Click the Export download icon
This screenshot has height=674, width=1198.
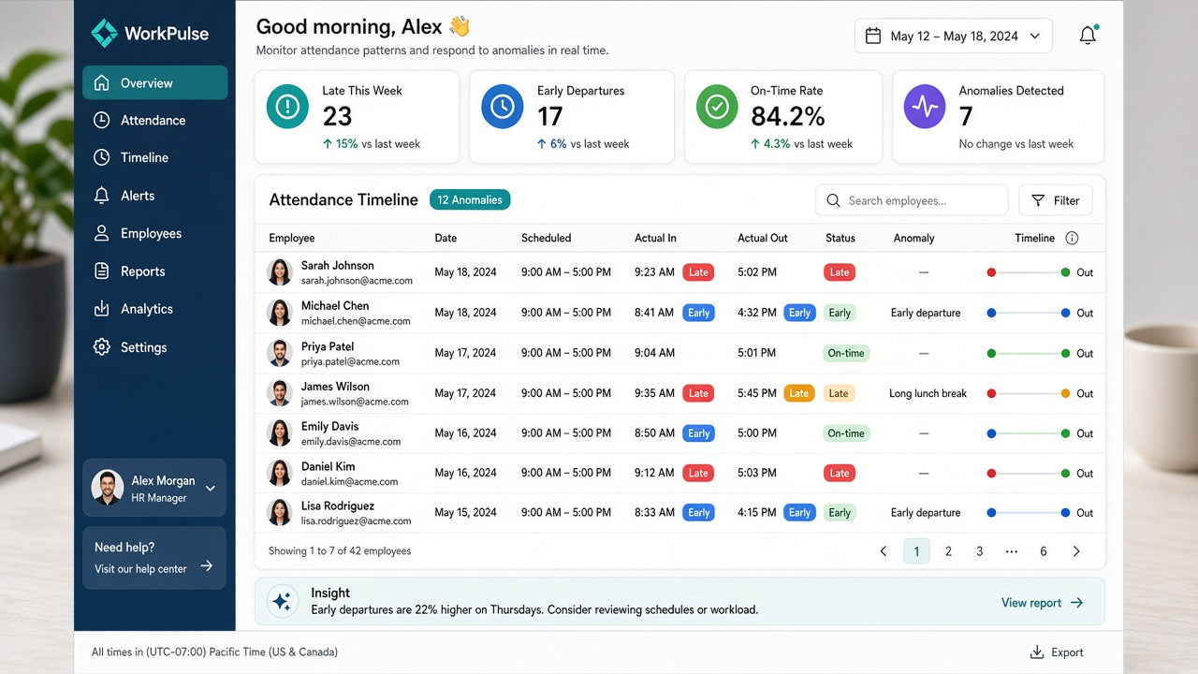[1037, 652]
